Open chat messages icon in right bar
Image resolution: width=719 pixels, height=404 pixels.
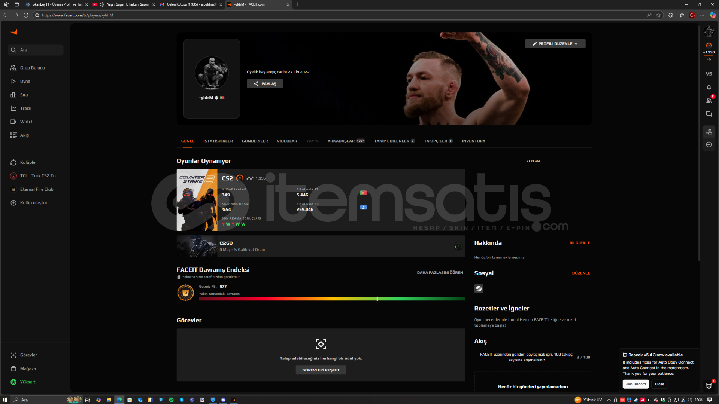tap(709, 114)
